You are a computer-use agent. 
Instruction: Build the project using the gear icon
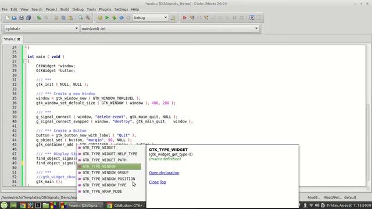[x=100, y=18]
